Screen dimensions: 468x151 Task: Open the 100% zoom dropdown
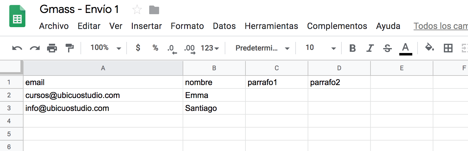[x=105, y=48]
